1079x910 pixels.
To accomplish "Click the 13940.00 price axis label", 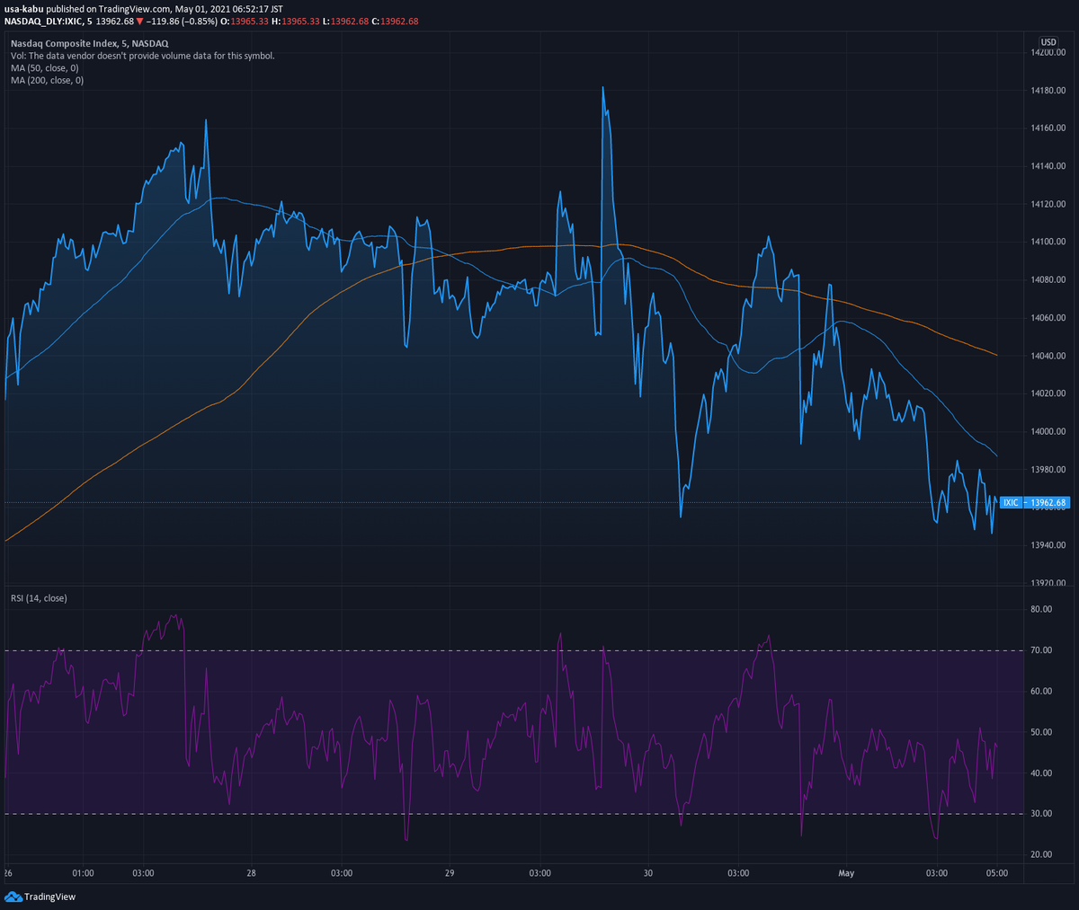I will (x=1048, y=545).
